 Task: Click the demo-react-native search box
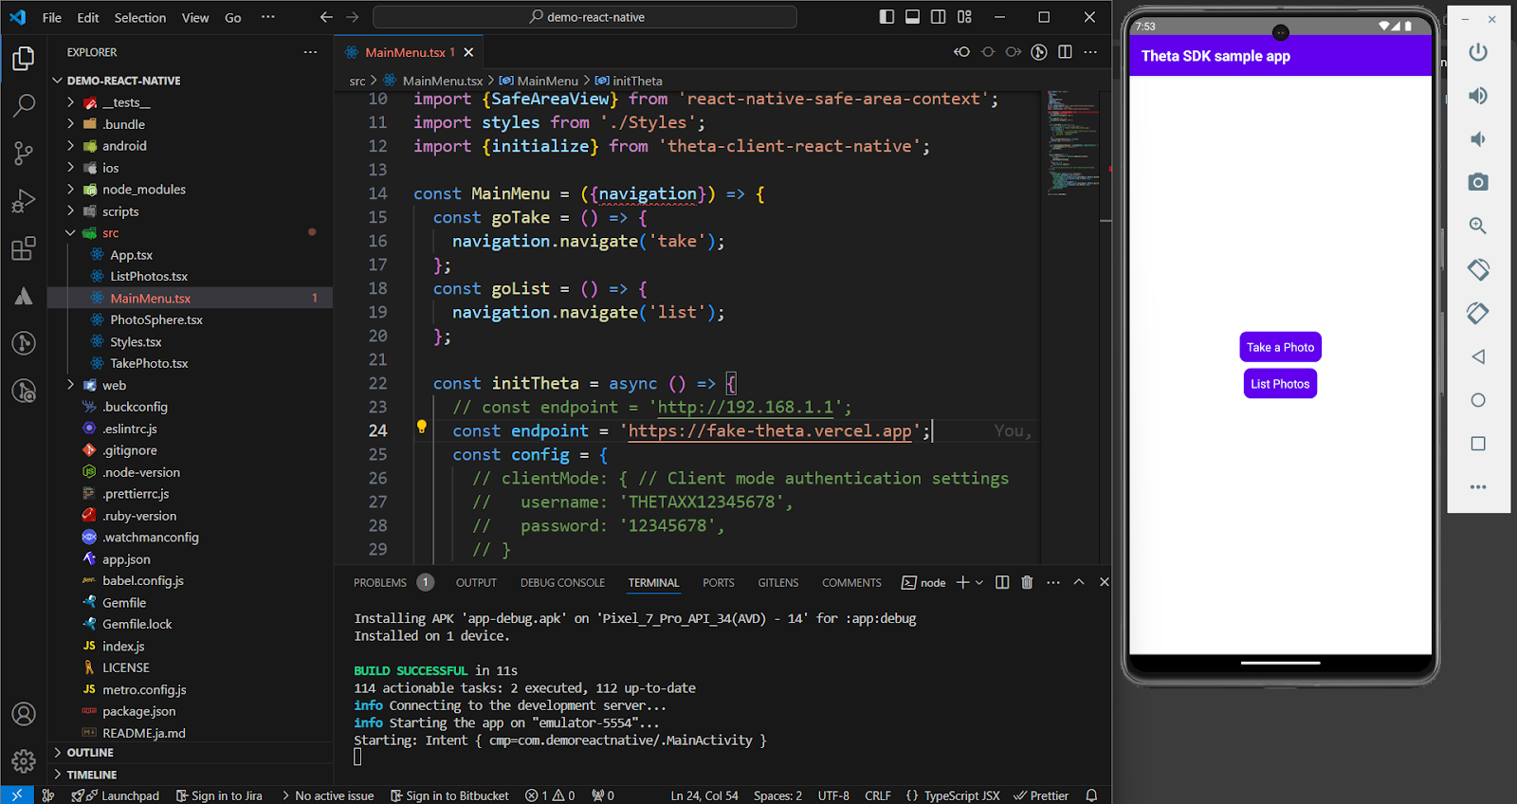(x=585, y=17)
